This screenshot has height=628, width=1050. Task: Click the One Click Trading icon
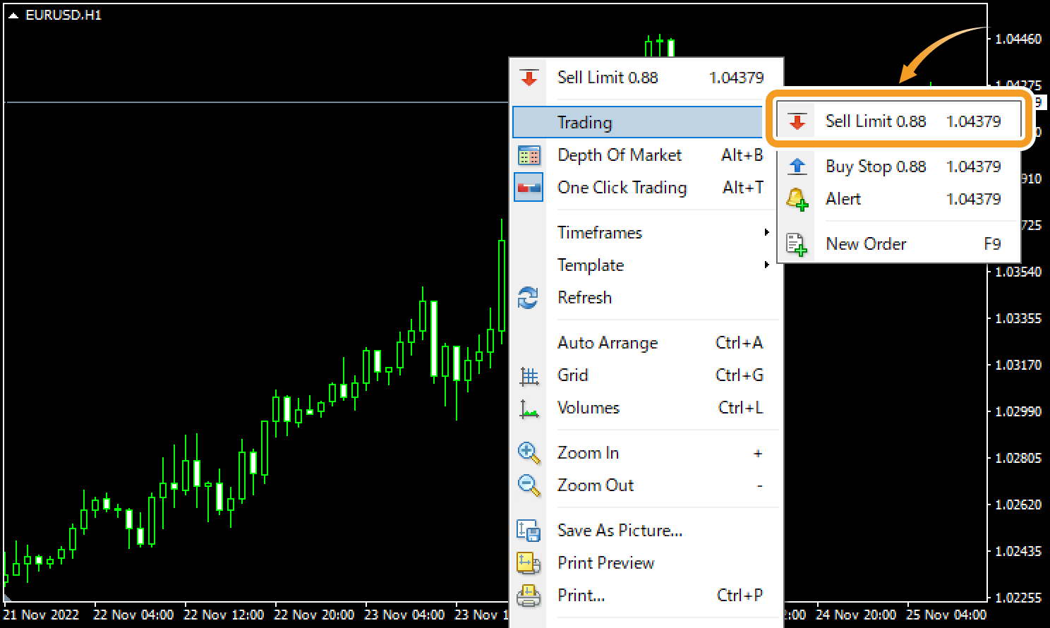(529, 187)
